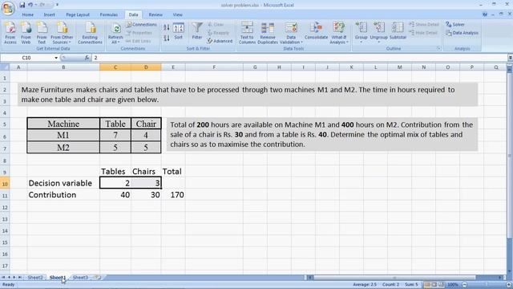This screenshot has height=289, width=513.
Task: Open Consolidate tool
Action: [x=316, y=31]
